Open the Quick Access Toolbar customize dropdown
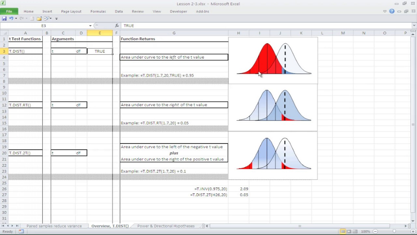Screen dimensions: 417x235 [56, 18]
